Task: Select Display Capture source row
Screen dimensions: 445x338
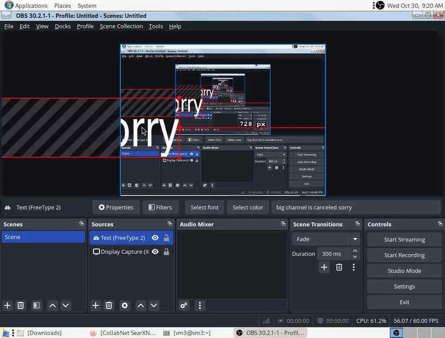Action: [x=131, y=252]
